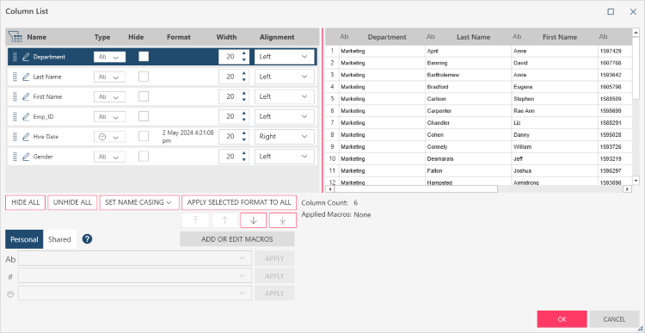Check the Hide box for Last Name
Screen dimensions: 645x333
(144, 77)
